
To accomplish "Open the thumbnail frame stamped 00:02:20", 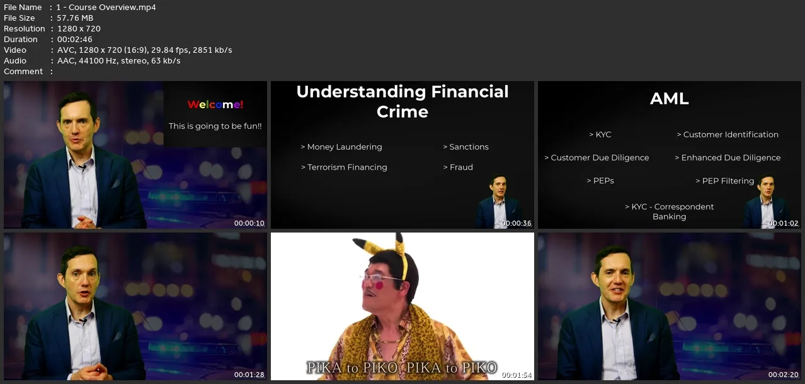I will click(x=670, y=307).
